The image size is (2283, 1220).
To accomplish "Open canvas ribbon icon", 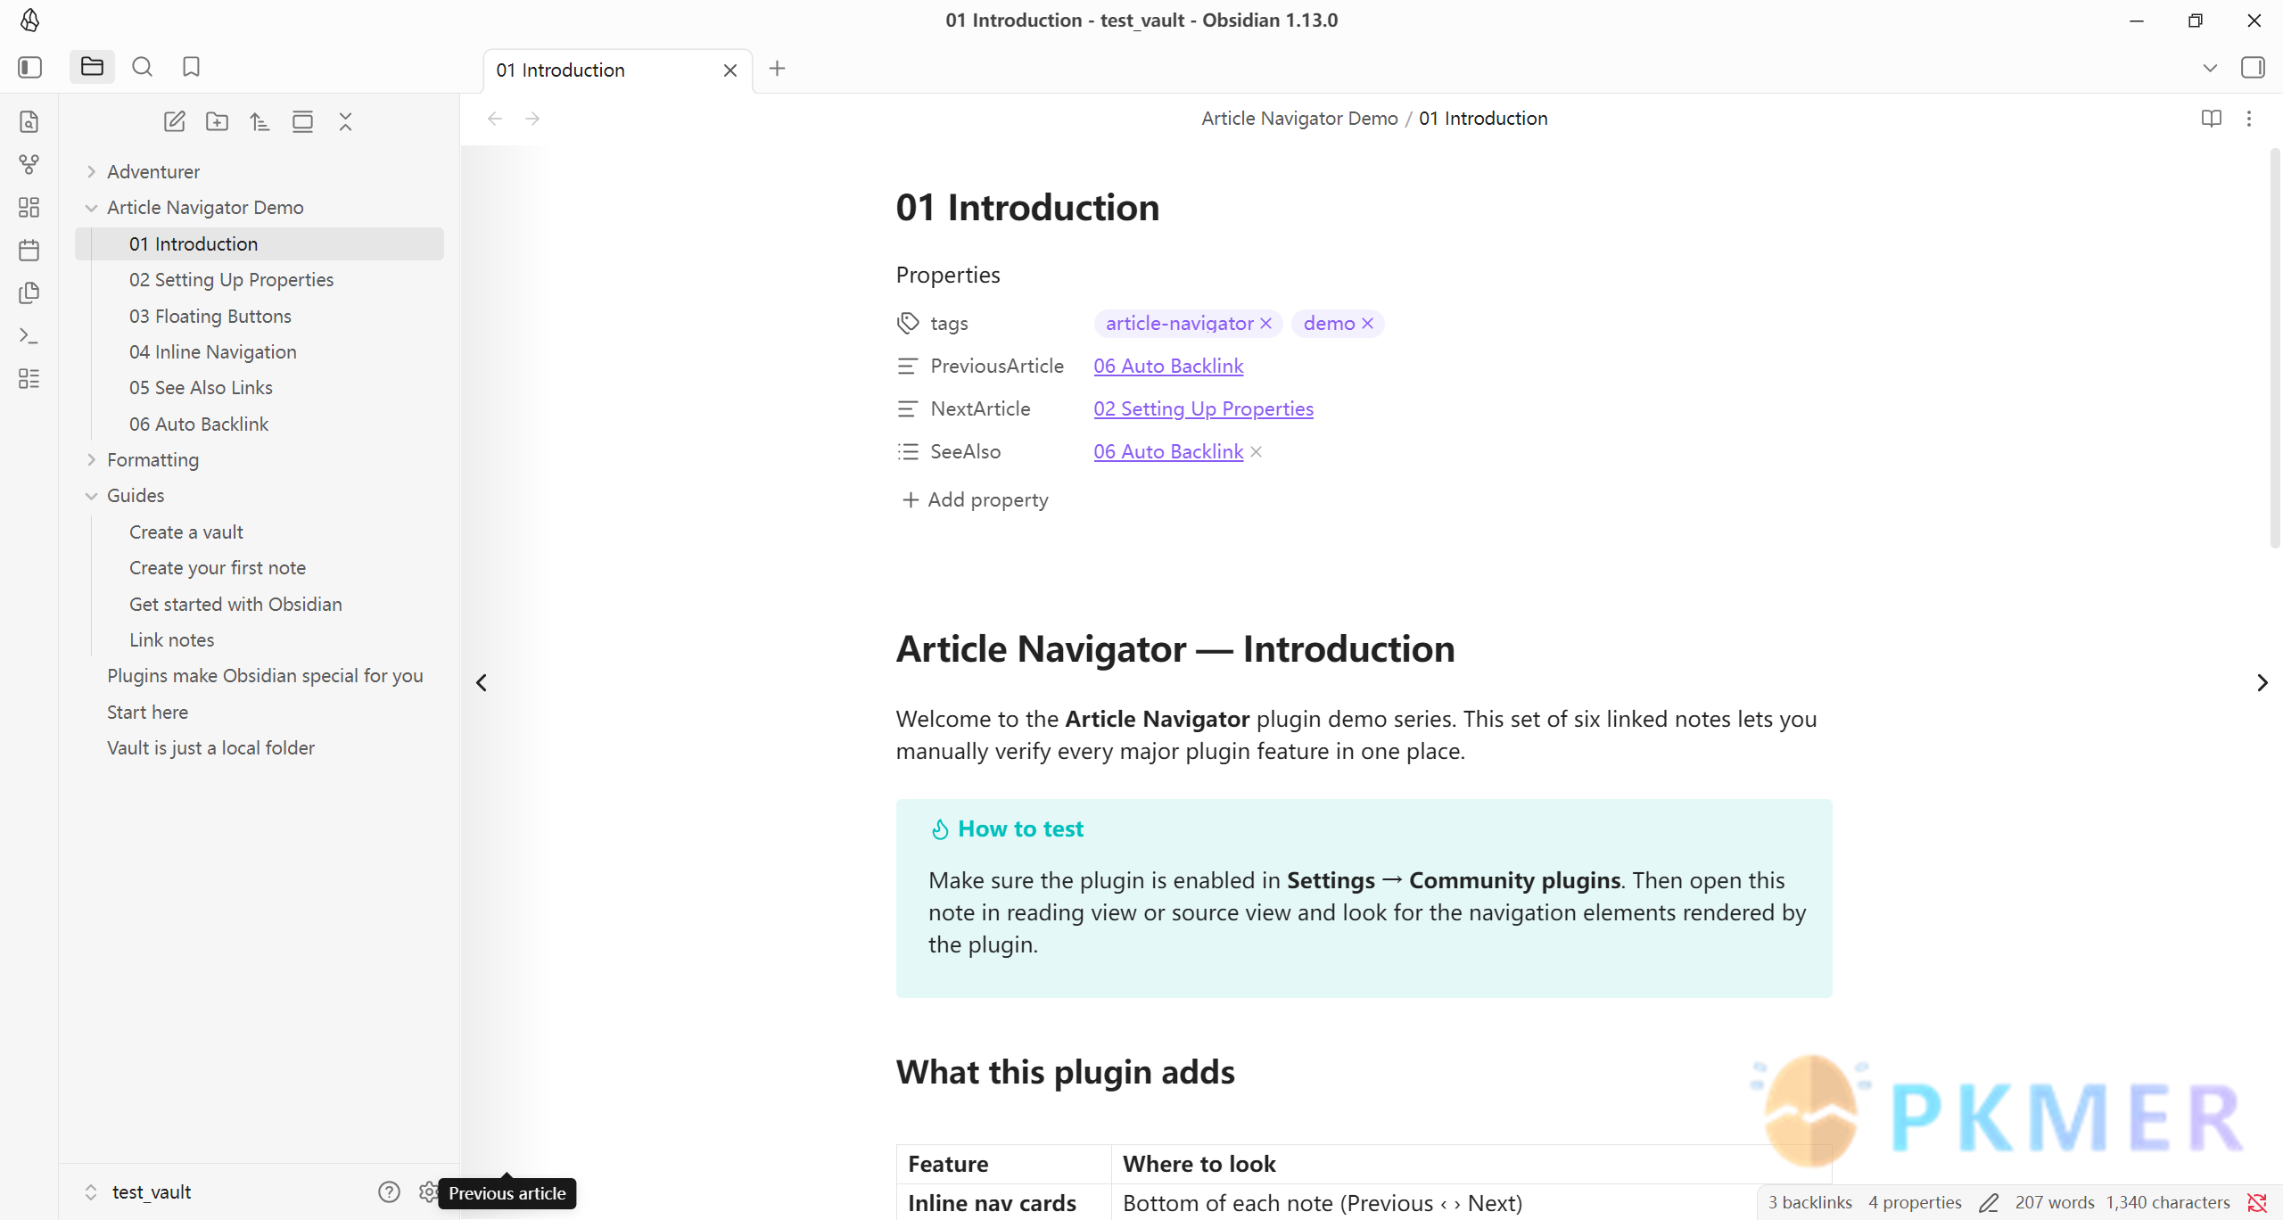I will coord(29,208).
